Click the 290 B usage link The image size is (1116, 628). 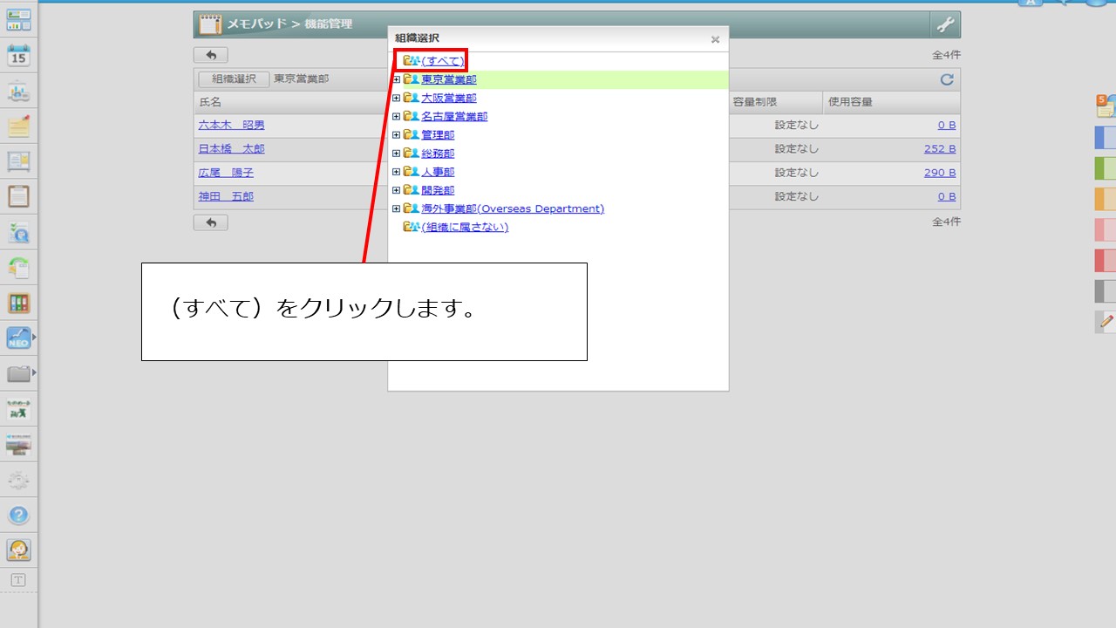click(940, 173)
